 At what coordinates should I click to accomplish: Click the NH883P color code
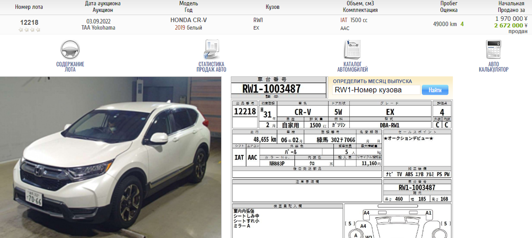[278, 163]
